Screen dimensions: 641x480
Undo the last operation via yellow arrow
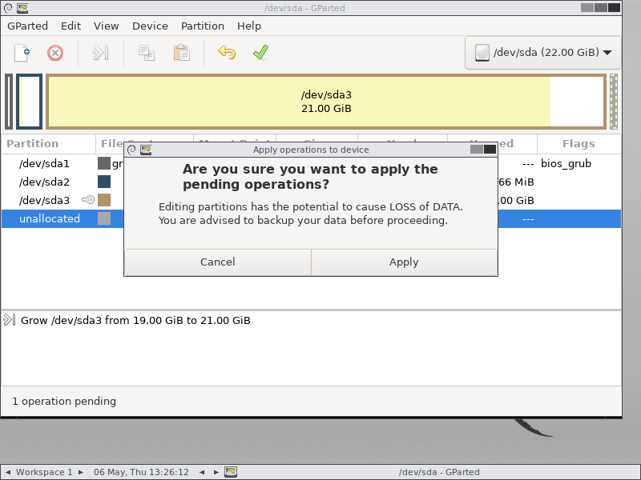(x=227, y=53)
